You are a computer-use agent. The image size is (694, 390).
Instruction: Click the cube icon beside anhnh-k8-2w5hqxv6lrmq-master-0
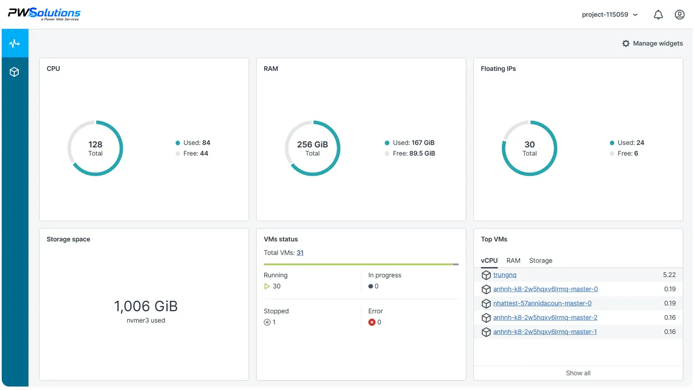(x=486, y=289)
